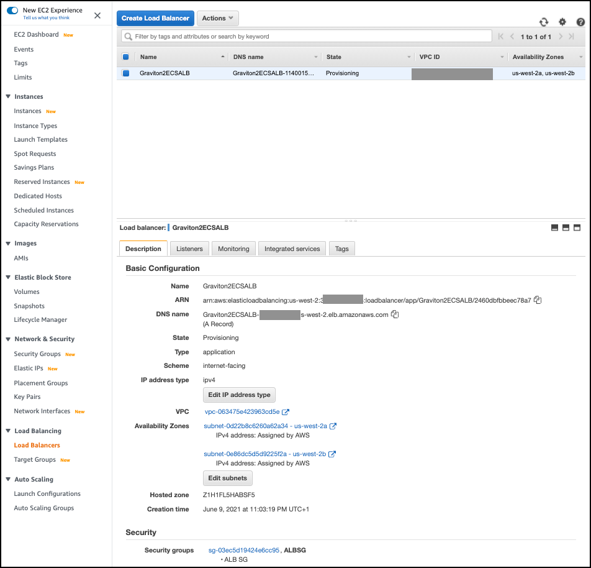
Task: Open Auto Scaling Groups in sidebar
Action: (44, 508)
